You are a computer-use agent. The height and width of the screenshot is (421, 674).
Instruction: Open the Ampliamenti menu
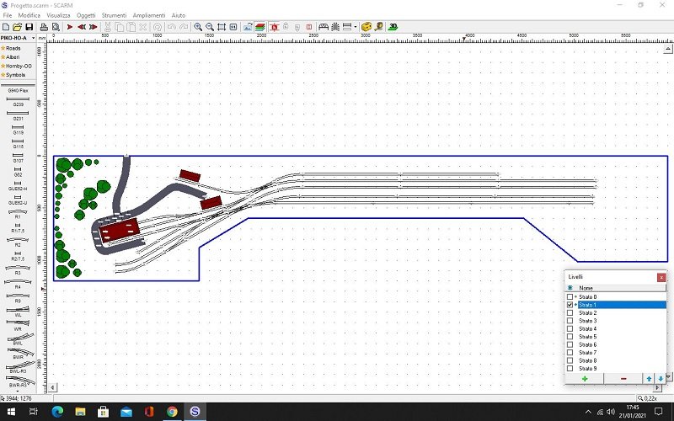pyautogui.click(x=149, y=16)
